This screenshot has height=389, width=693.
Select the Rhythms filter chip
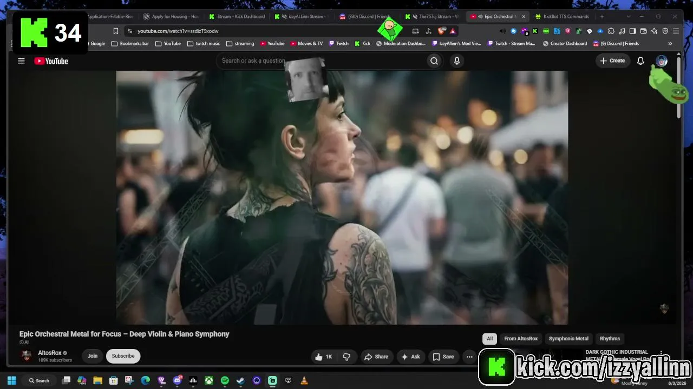click(x=610, y=339)
